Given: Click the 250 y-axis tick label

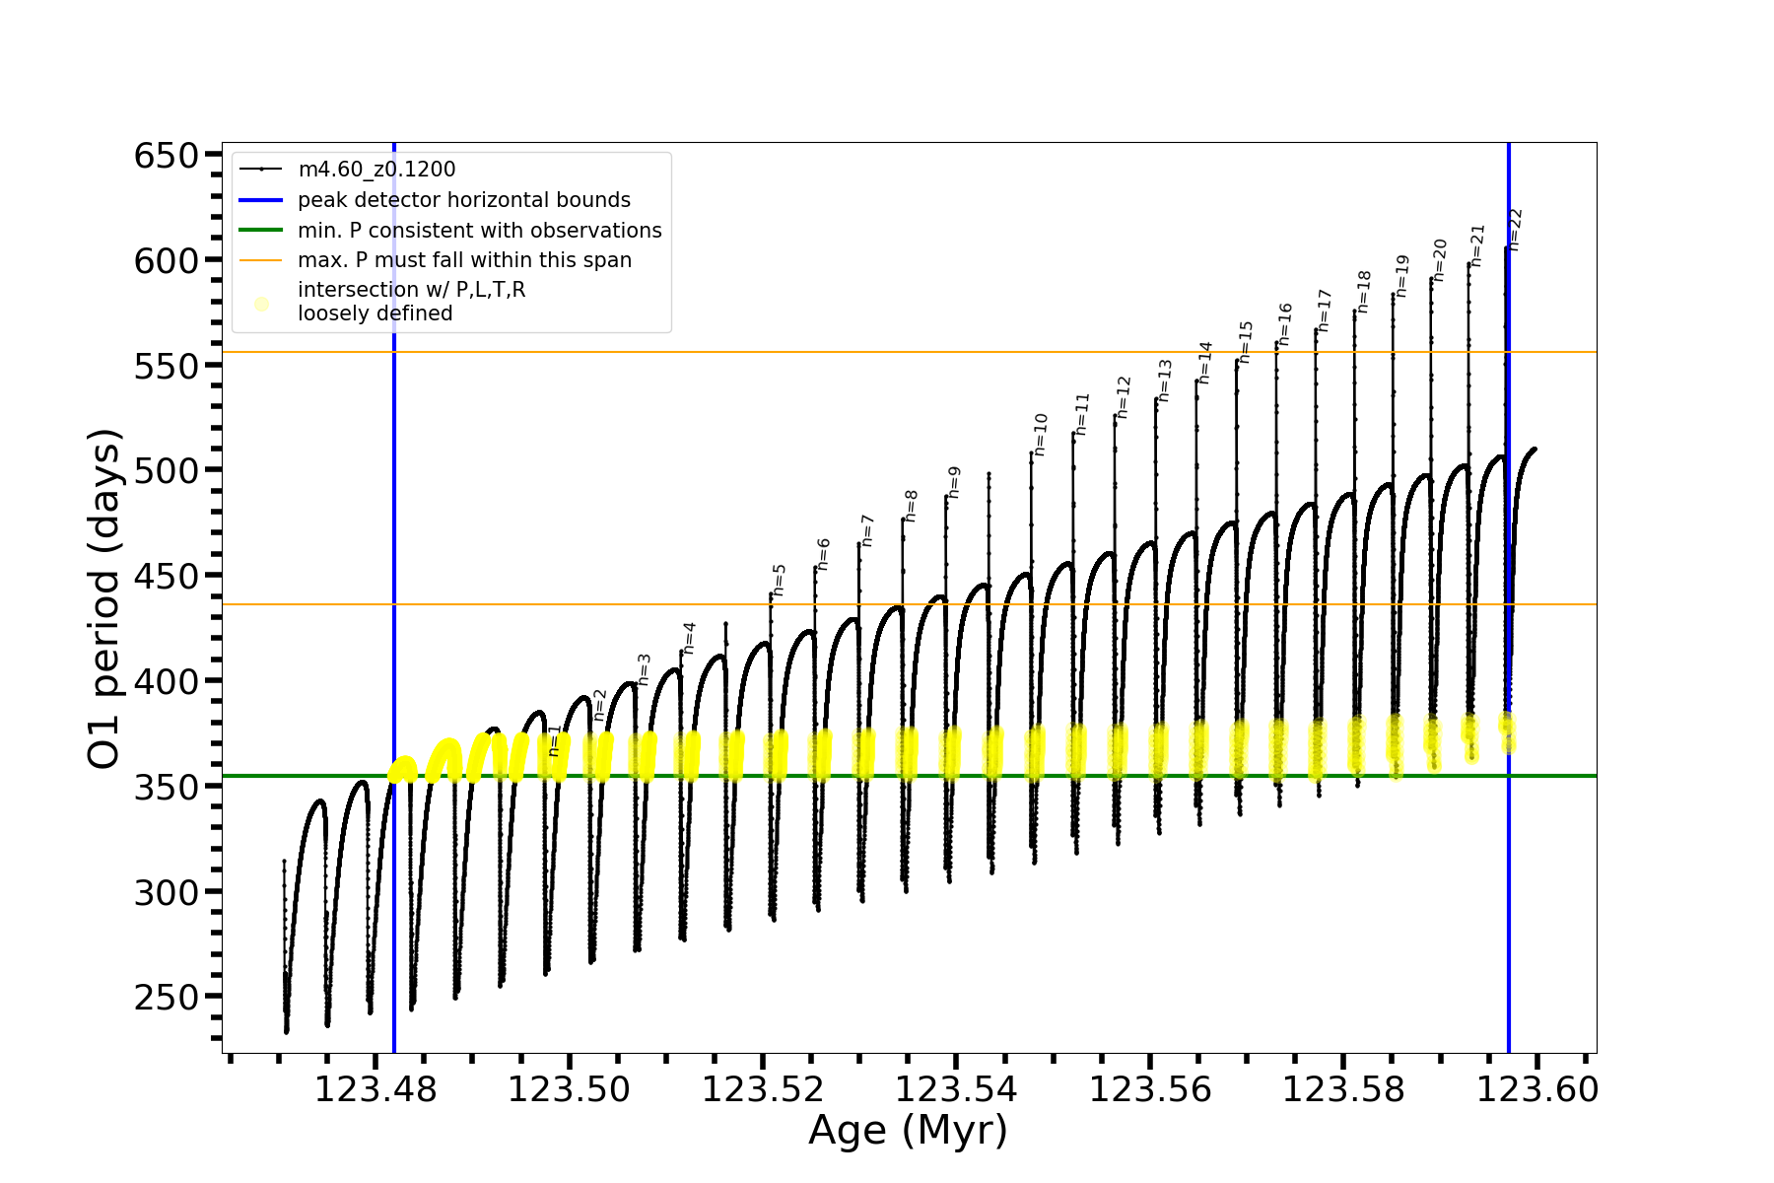Looking at the screenshot, I should [166, 997].
